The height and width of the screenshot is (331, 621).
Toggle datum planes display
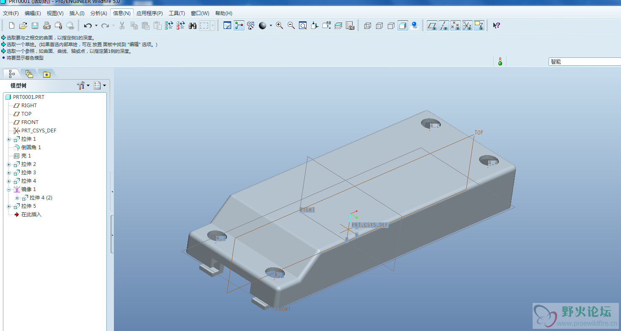point(432,26)
